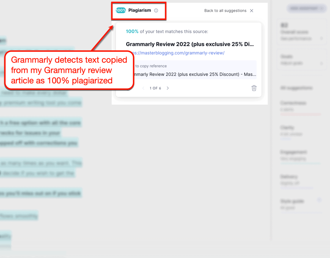Click the Hide assistant pill at top right
Viewport: 330px width, 258px height.
(x=306, y=8)
